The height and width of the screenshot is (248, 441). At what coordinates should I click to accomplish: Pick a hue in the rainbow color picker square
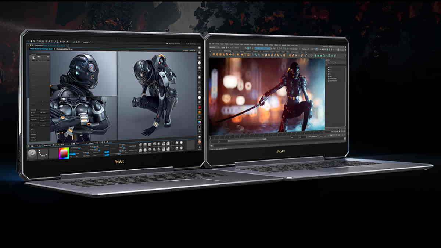pos(64,153)
